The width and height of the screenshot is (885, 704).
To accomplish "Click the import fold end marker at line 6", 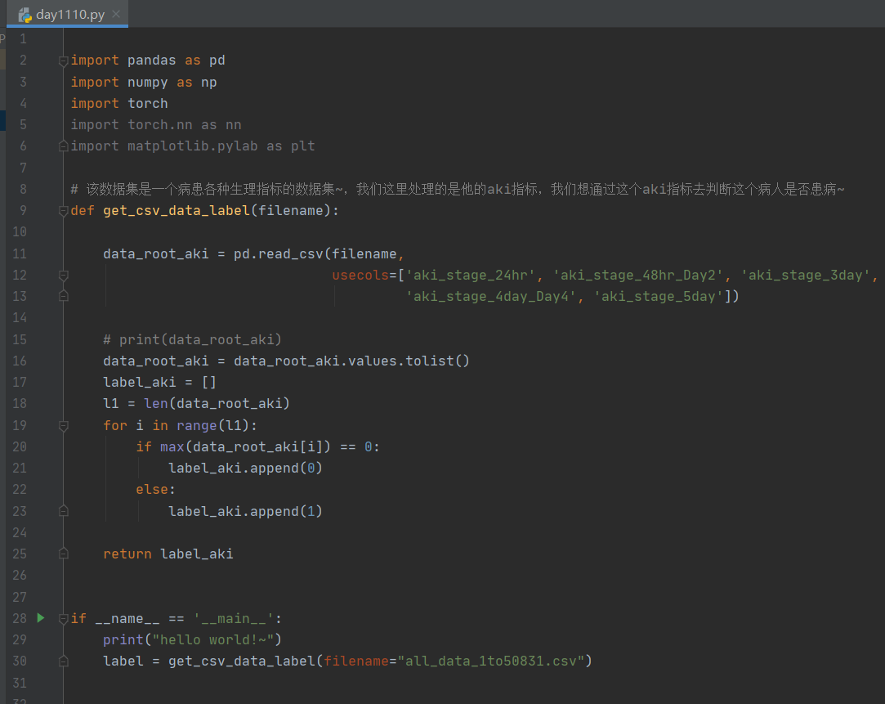I will 64,146.
